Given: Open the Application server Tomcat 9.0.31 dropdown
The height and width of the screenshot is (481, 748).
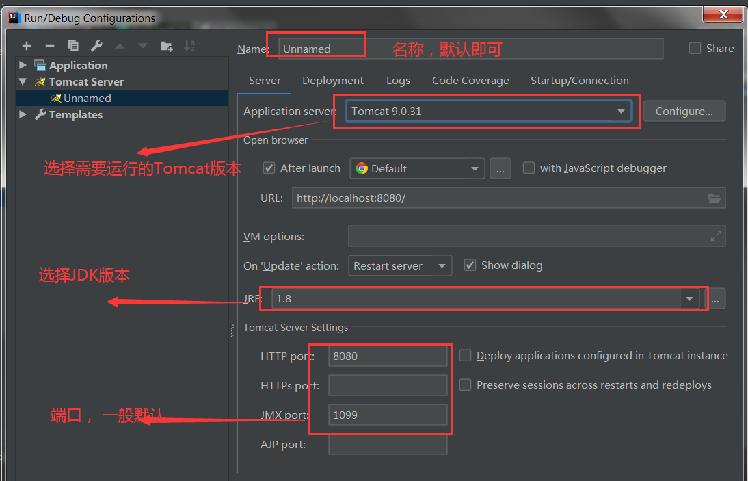Looking at the screenshot, I should (x=489, y=111).
